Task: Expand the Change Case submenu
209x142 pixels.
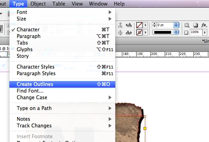Action: click(62, 97)
